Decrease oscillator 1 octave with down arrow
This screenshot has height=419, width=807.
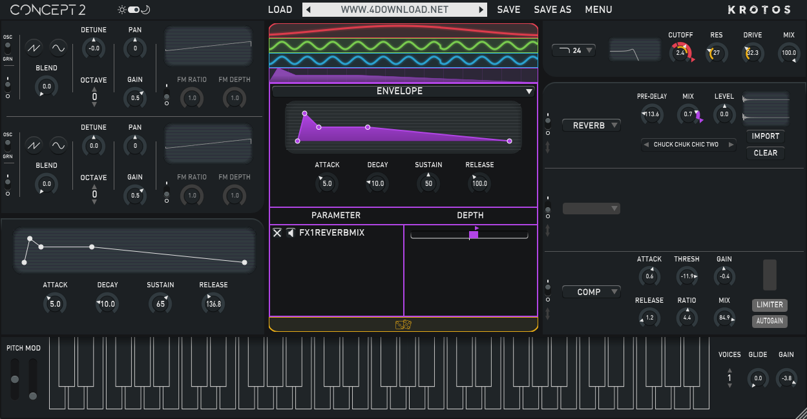point(94,105)
